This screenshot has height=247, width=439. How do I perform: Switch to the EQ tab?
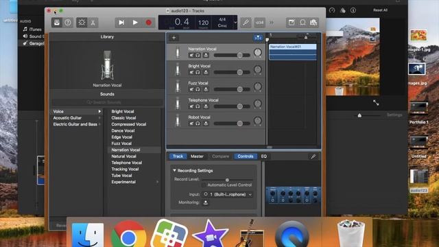click(x=263, y=156)
